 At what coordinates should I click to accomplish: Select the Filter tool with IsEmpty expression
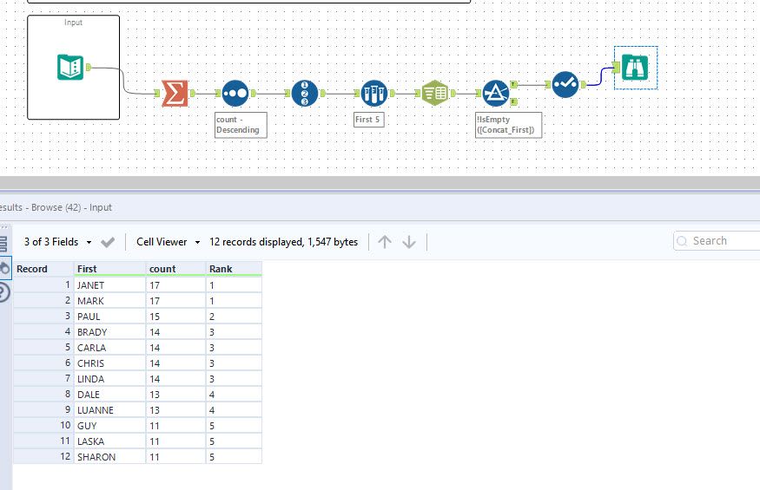[496, 93]
